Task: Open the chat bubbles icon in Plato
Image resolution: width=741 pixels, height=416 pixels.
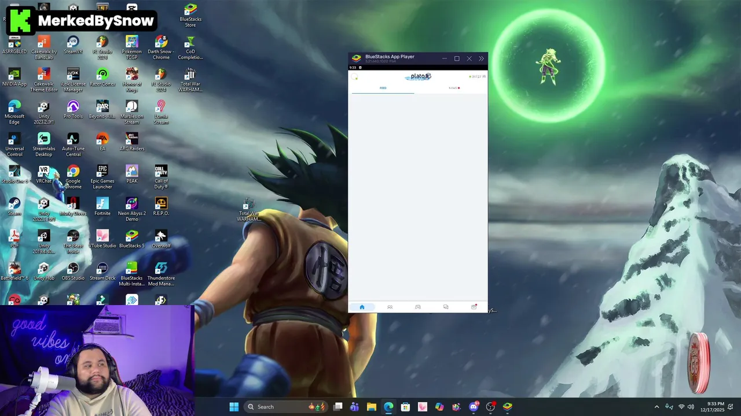Action: tap(446, 307)
